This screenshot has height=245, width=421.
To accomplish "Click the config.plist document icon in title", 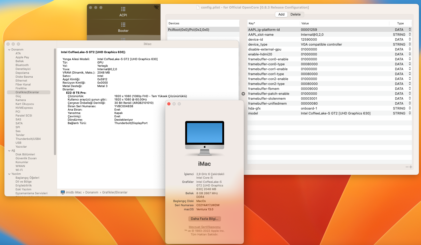I will 198,8.
